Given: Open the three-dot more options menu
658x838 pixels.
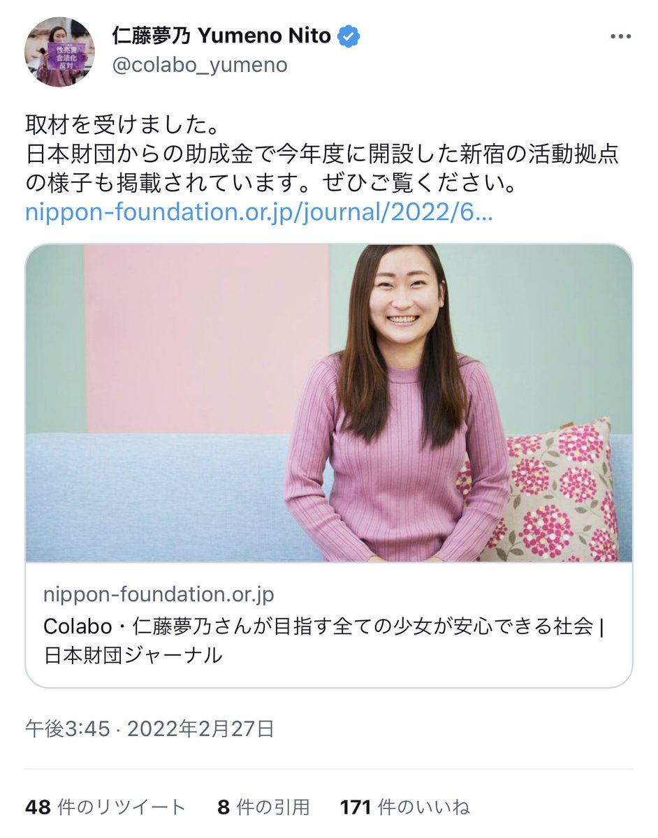Looking at the screenshot, I should click(620, 37).
